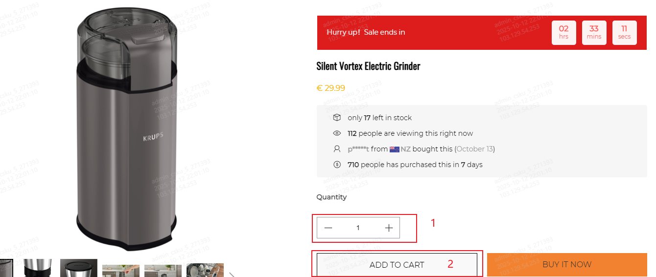The height and width of the screenshot is (277, 656).
Task: Click the person icon beside recent buyer
Action: (337, 149)
